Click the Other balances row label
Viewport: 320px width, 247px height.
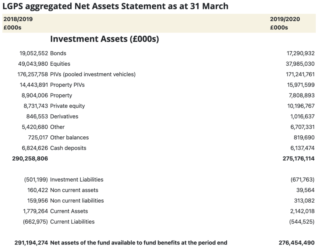[69, 138]
